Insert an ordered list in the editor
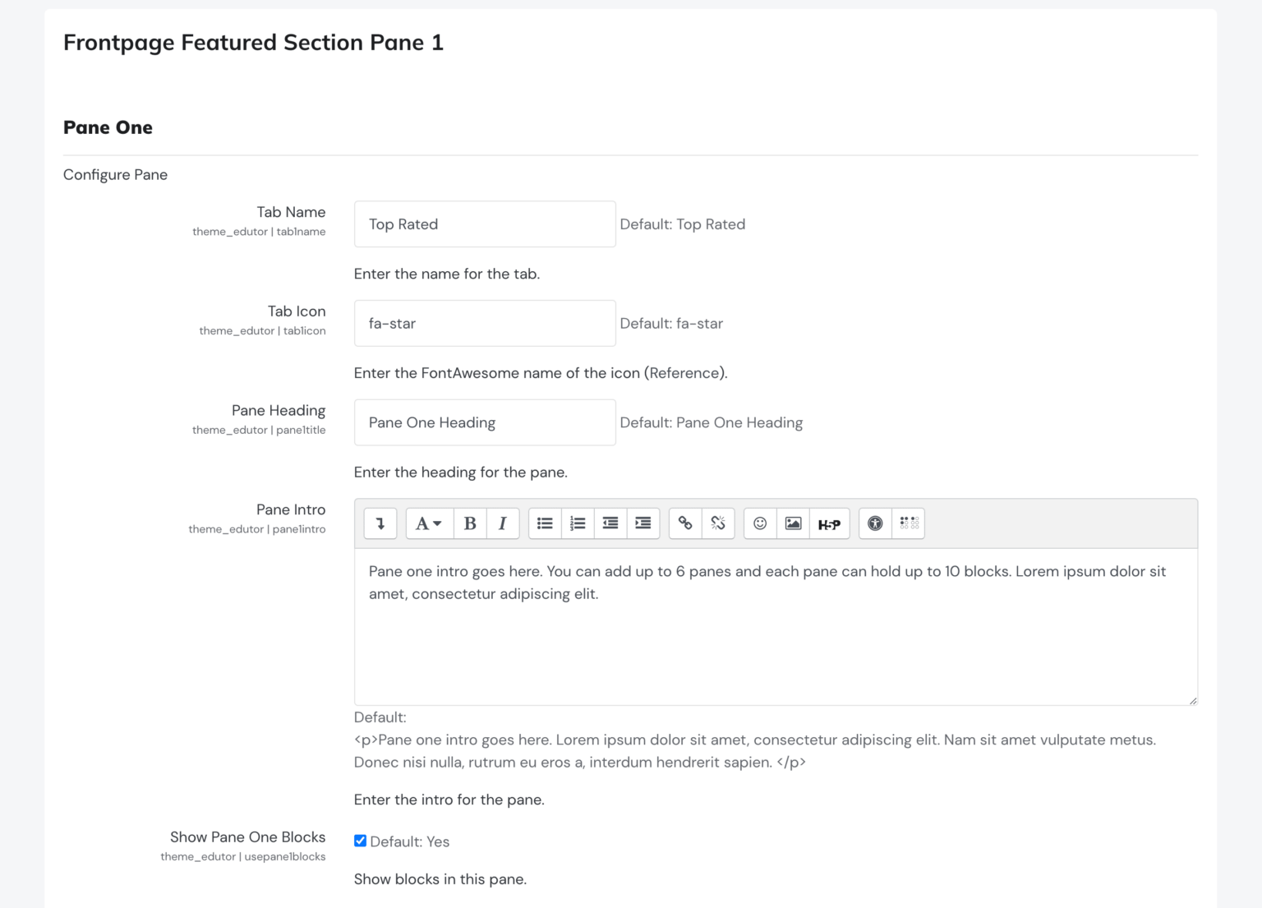The width and height of the screenshot is (1262, 908). [x=578, y=523]
